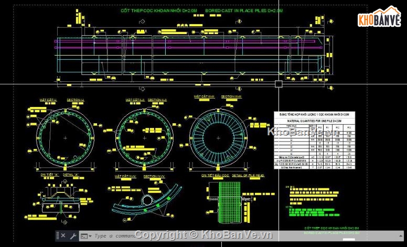Screen dimensions: 407x247
Task: Select the 'DETAIL OF PILE HEAD' label
Action: point(248,176)
